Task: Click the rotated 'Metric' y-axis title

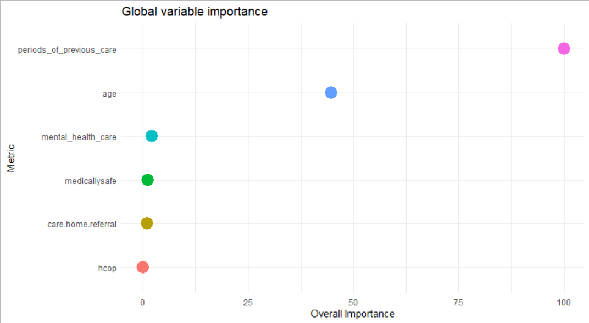Action: pyautogui.click(x=11, y=158)
